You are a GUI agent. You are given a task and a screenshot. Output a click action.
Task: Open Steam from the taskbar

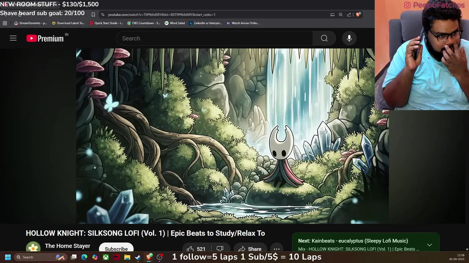[x=138, y=257]
